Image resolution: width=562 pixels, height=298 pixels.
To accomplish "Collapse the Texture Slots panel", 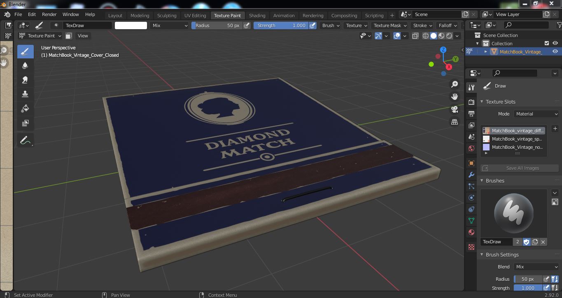I will [482, 102].
